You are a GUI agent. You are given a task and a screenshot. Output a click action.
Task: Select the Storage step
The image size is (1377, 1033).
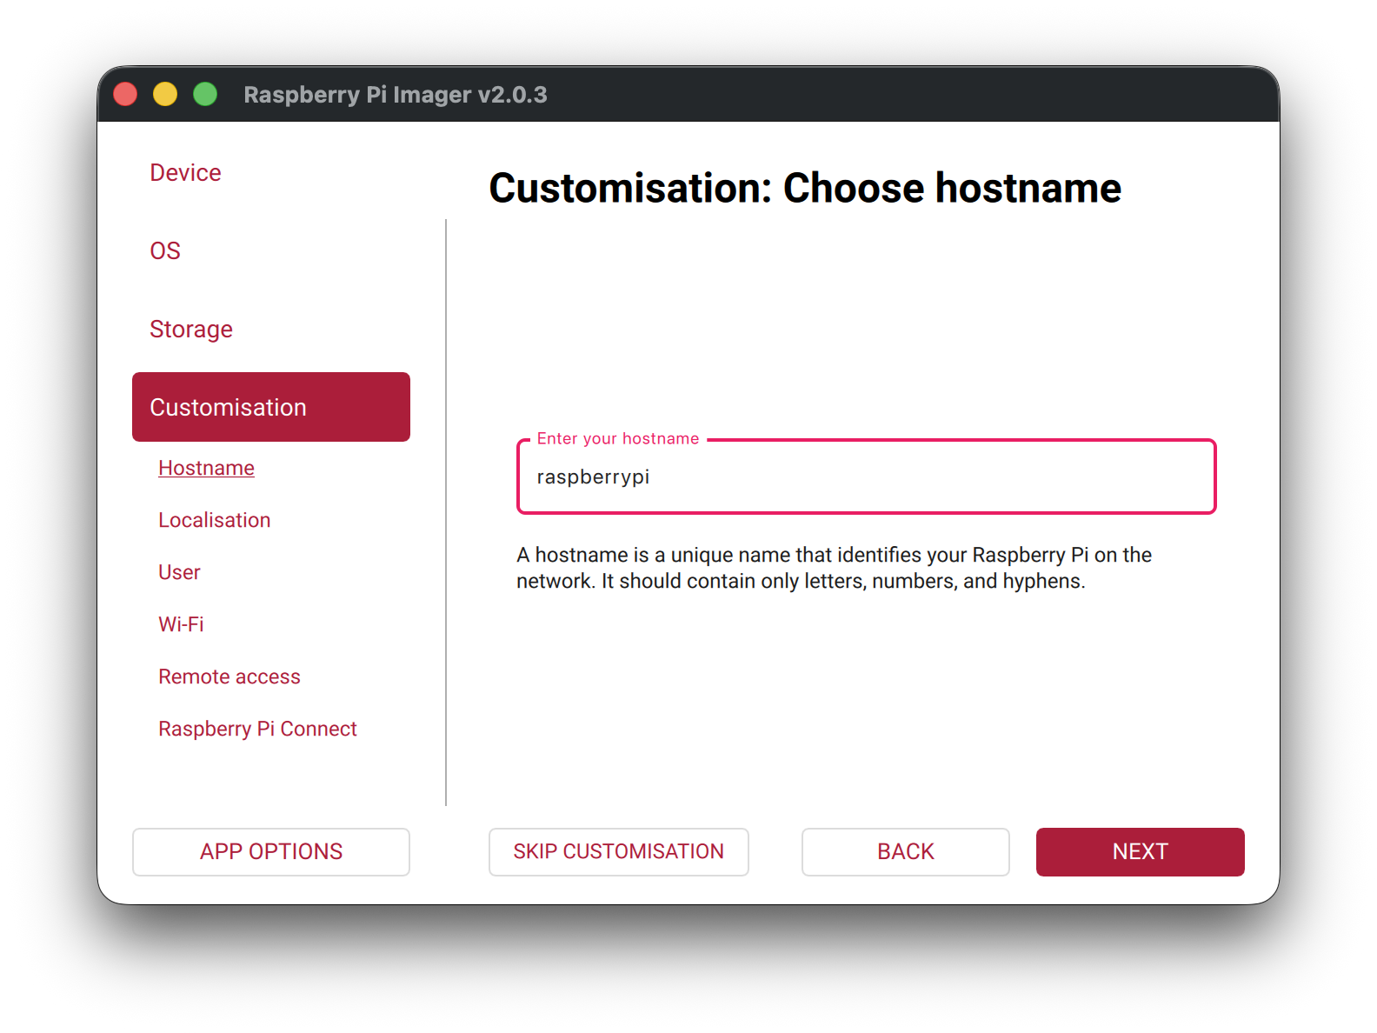click(191, 329)
